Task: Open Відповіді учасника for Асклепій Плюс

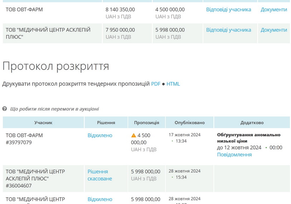Action: pos(228,30)
